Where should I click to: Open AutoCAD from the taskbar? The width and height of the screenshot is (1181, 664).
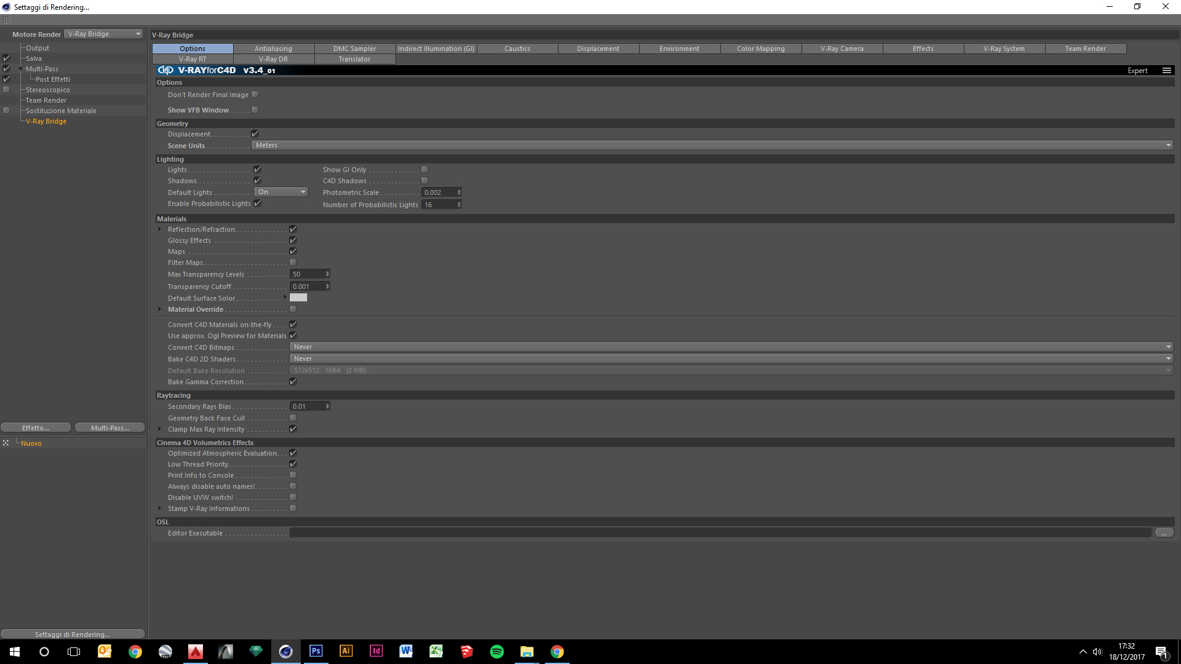click(195, 651)
